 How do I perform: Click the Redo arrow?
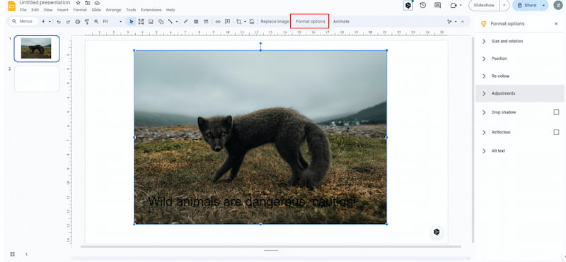68,22
